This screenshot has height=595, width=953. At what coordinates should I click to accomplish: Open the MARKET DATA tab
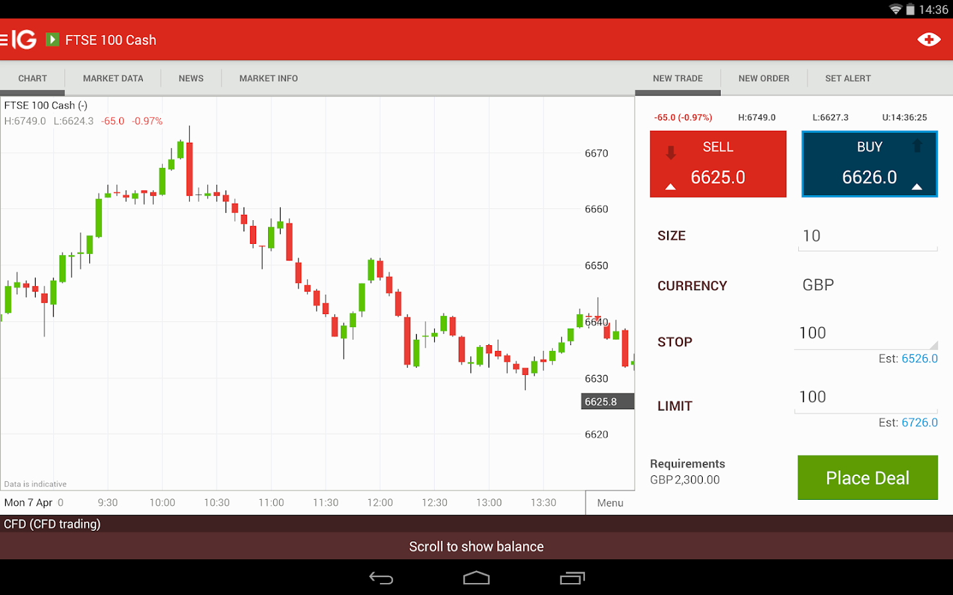[x=113, y=78]
